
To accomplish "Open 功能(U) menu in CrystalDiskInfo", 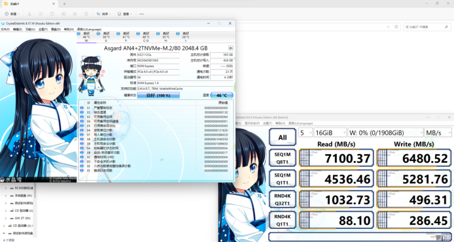I will pos(30,29).
